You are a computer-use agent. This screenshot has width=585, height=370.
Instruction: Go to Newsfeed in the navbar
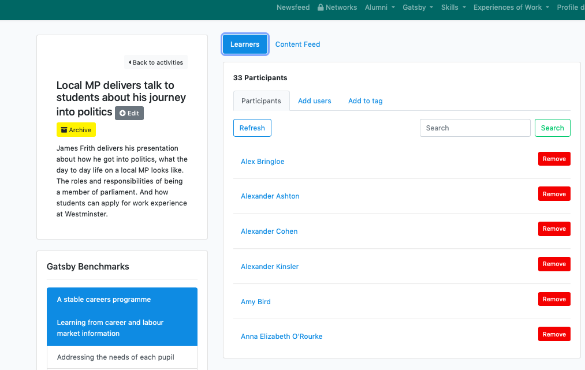[x=293, y=8]
